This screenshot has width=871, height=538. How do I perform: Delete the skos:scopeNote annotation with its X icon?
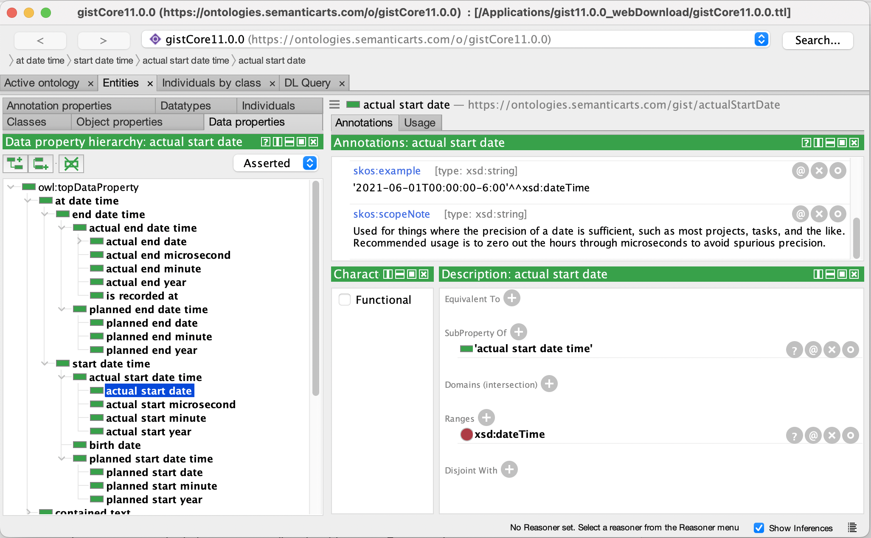[820, 214]
